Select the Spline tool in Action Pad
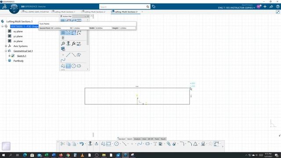The height and width of the screenshot is (158, 281). point(63,60)
